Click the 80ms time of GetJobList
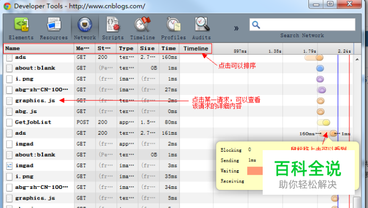This screenshot has height=208, width=368. click(x=171, y=122)
